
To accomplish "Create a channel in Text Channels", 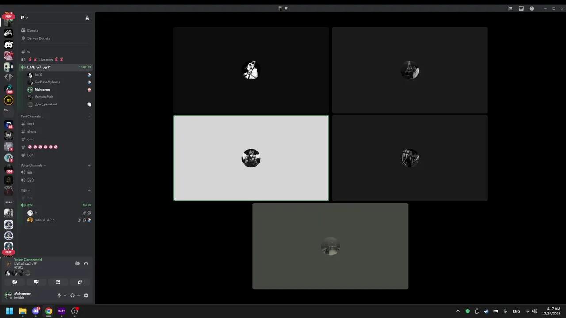I will coord(89,117).
